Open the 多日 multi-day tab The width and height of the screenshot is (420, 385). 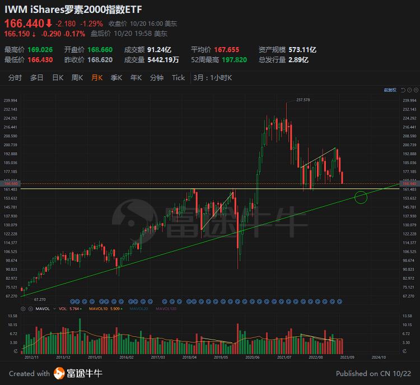[37, 78]
